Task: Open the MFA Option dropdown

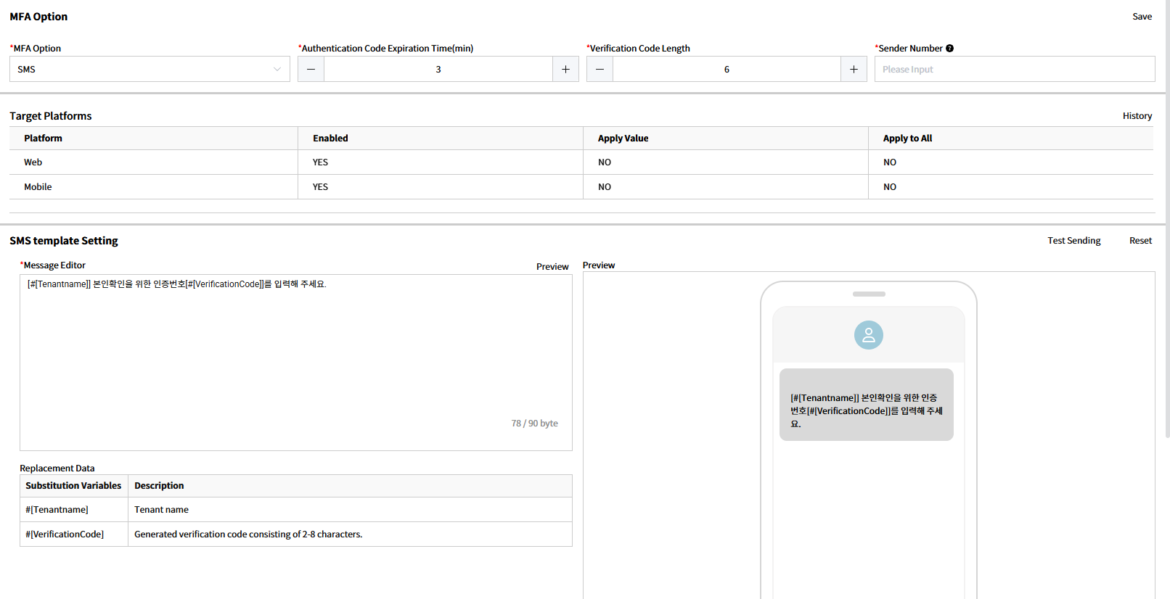Action: 150,69
